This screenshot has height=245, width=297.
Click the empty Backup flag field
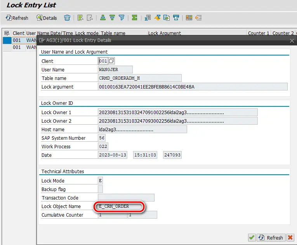(101, 189)
